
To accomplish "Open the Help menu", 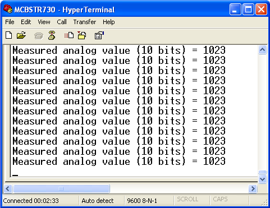I will (x=109, y=22).
